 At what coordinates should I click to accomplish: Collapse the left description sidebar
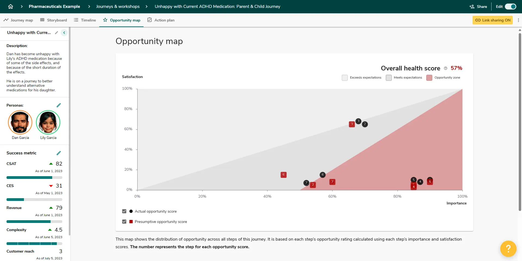[x=64, y=33]
